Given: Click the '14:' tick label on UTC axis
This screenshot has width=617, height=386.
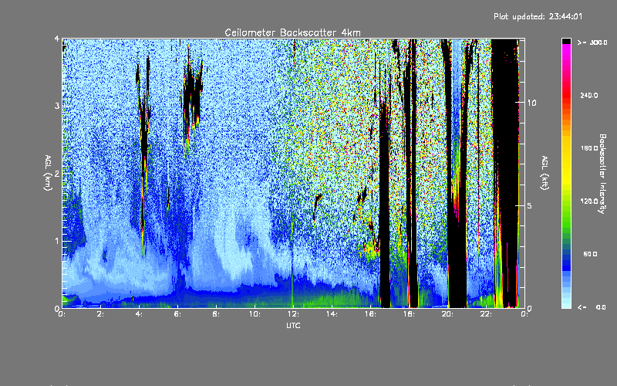Looking at the screenshot, I should point(332,314).
